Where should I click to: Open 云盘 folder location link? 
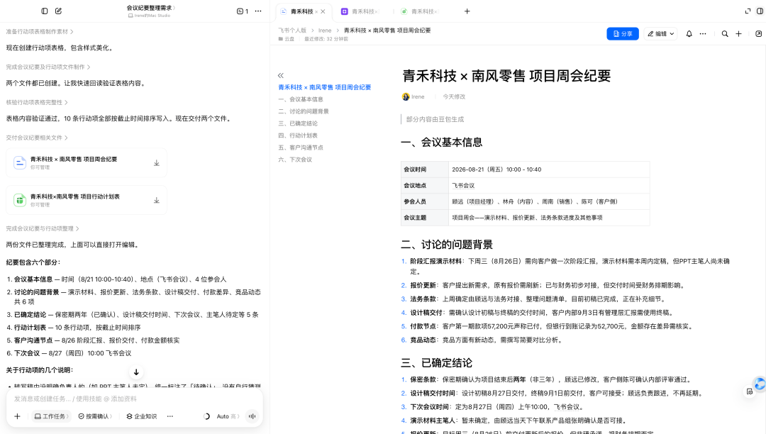[287, 39]
